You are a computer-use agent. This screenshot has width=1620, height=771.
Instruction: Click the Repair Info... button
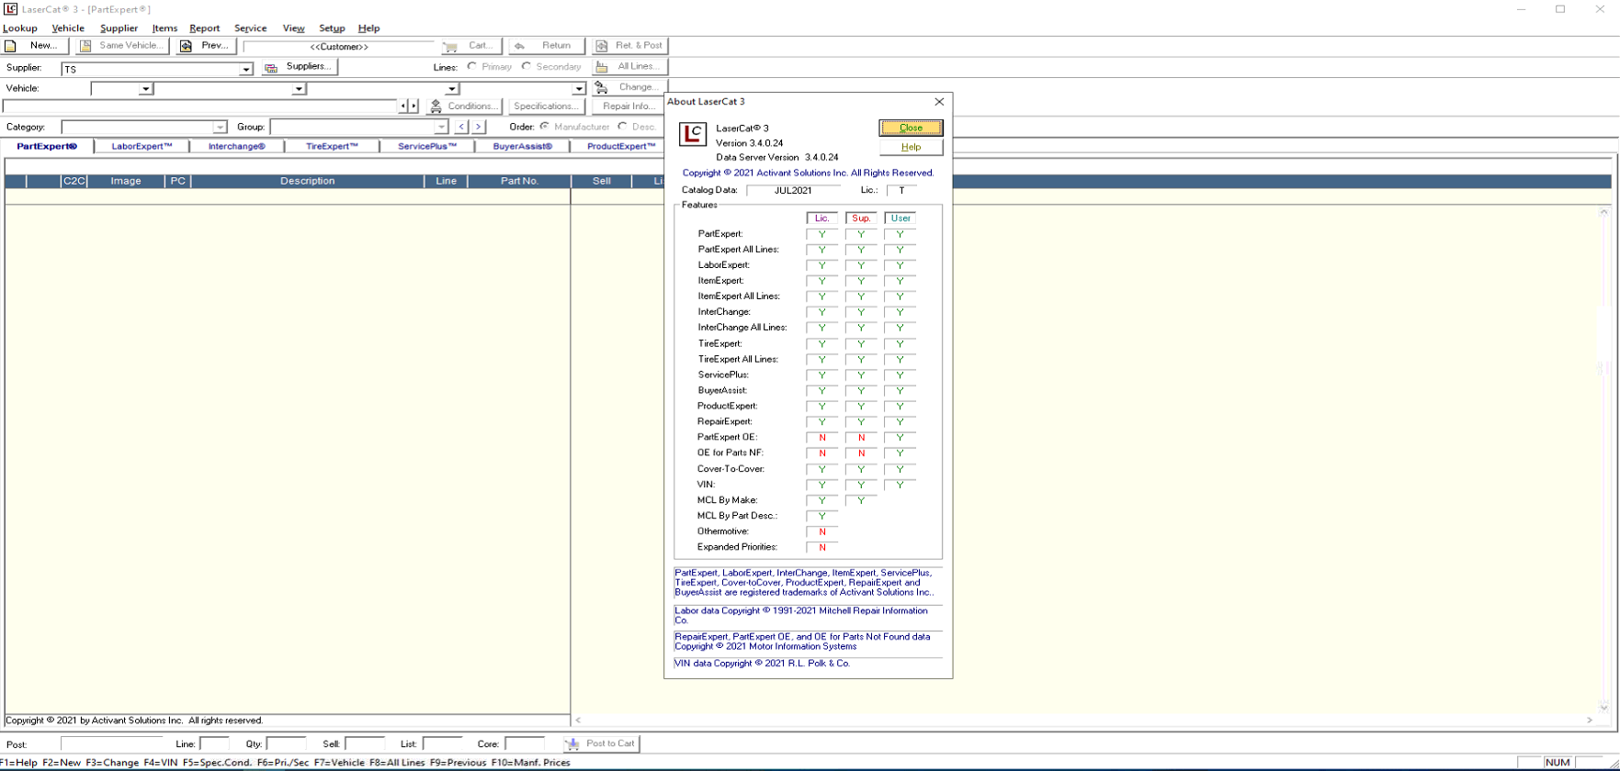coord(629,106)
